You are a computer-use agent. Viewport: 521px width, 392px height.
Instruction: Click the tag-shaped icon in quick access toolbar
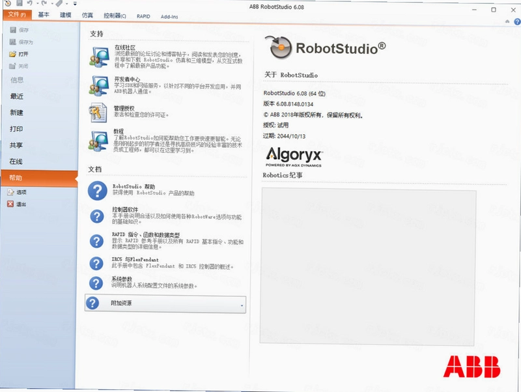click(x=59, y=3)
